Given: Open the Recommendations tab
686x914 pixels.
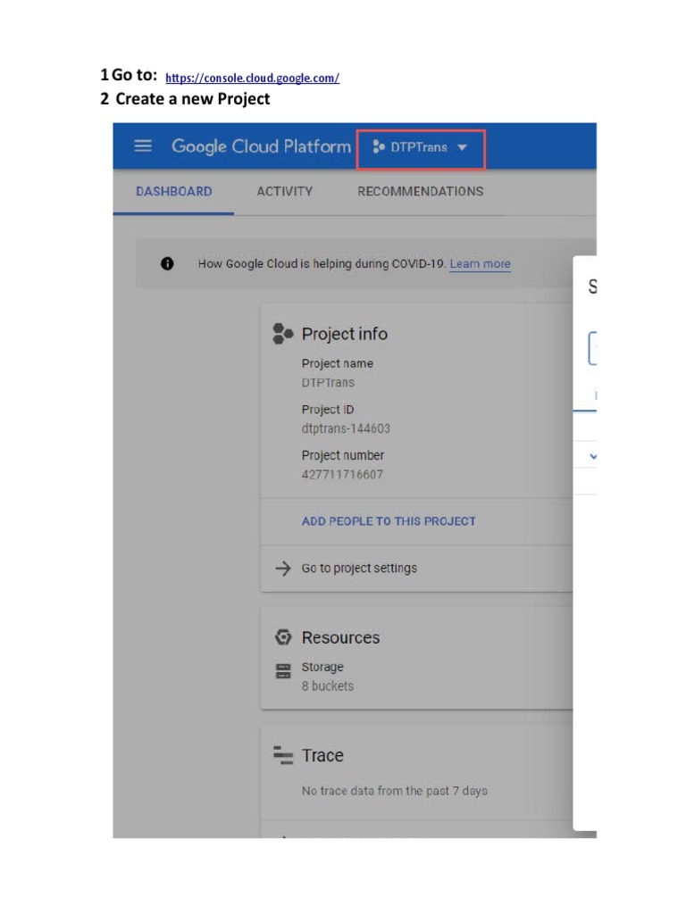Looking at the screenshot, I should (x=421, y=191).
